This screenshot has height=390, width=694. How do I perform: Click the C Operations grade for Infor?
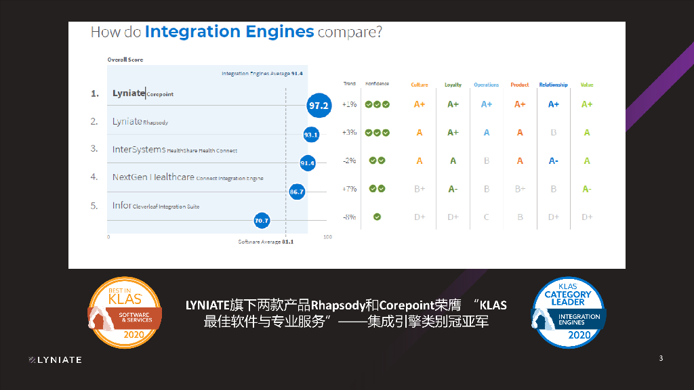(487, 217)
